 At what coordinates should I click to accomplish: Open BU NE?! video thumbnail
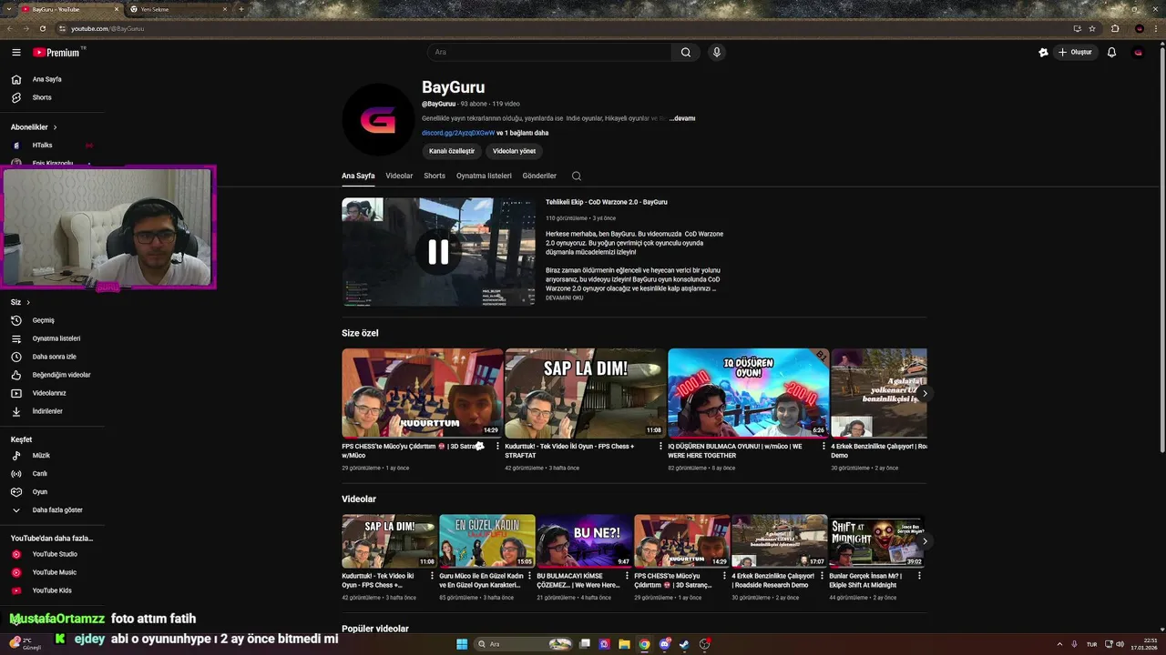pos(585,541)
